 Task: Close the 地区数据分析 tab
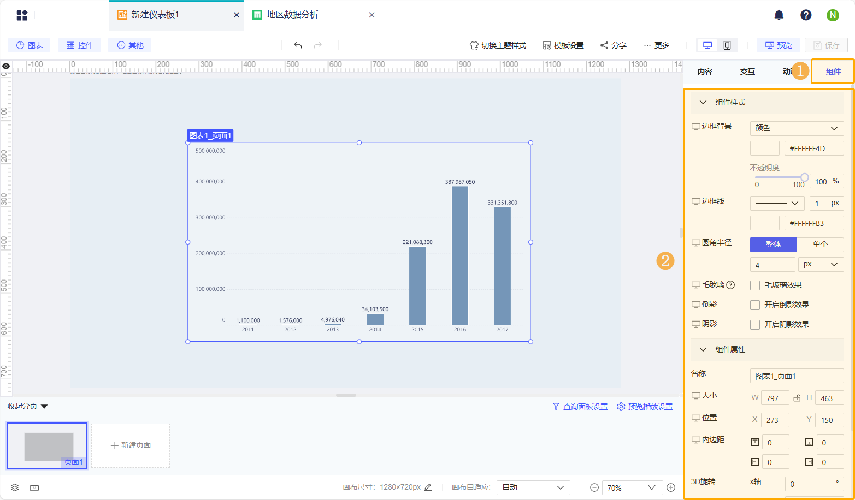click(372, 15)
